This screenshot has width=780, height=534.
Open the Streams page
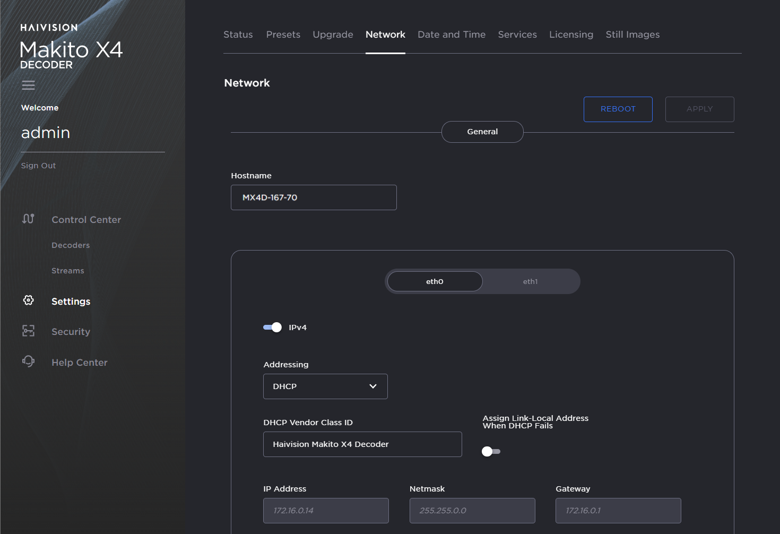tap(67, 270)
